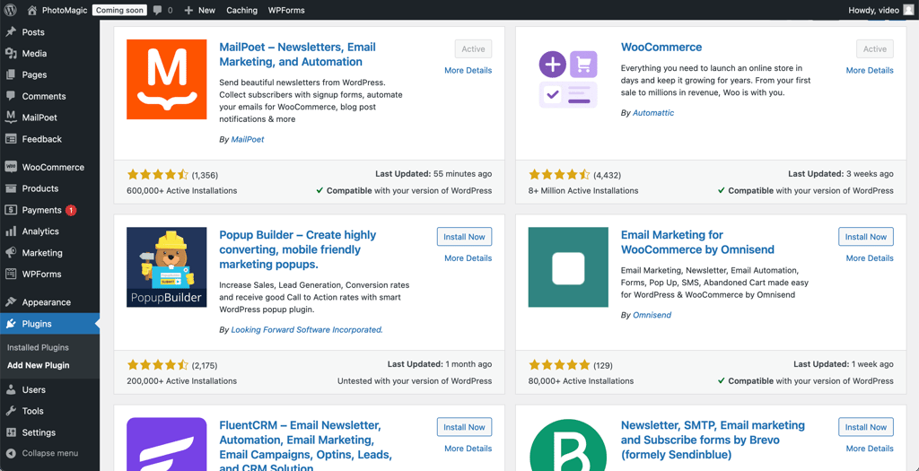Click the WooCommerce icon in sidebar

(11, 167)
